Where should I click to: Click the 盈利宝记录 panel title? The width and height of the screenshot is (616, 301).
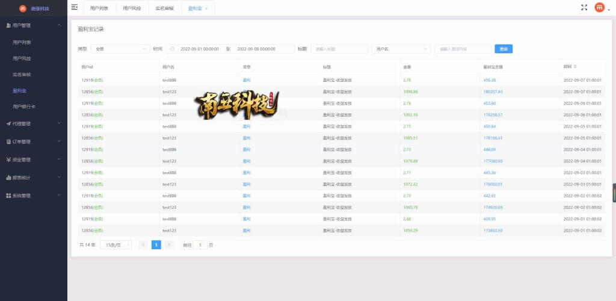click(x=91, y=29)
